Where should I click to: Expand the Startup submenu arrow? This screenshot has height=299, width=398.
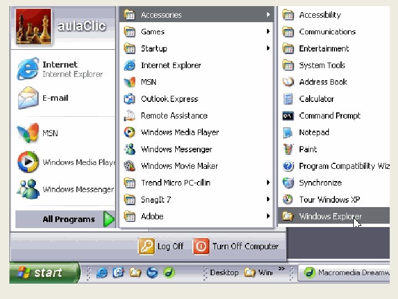268,48
